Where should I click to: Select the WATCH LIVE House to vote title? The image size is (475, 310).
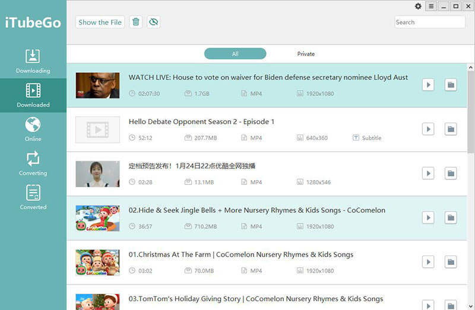pyautogui.click(x=268, y=78)
